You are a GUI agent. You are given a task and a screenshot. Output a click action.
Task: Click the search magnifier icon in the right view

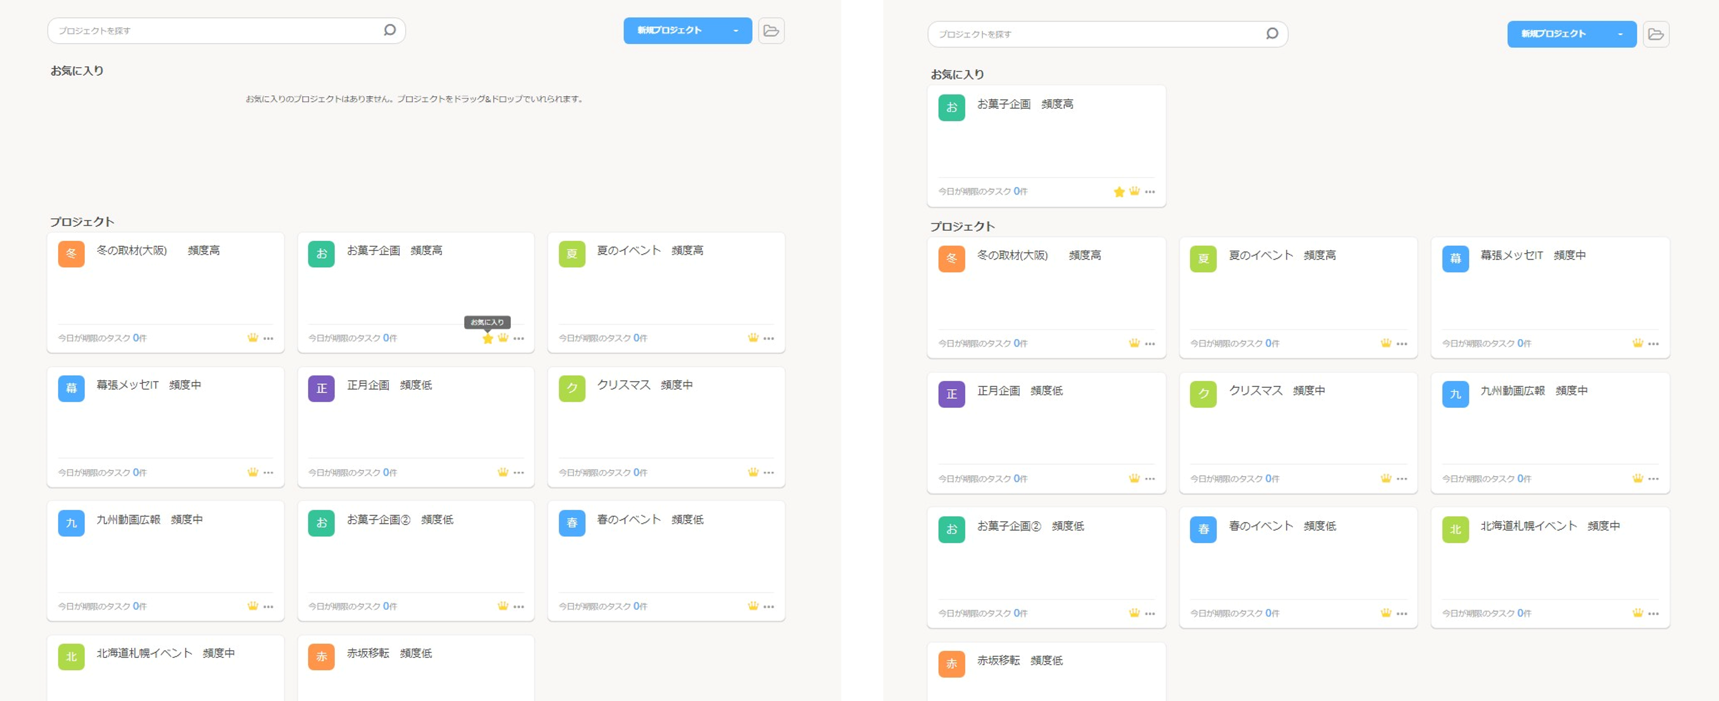[x=1272, y=33]
